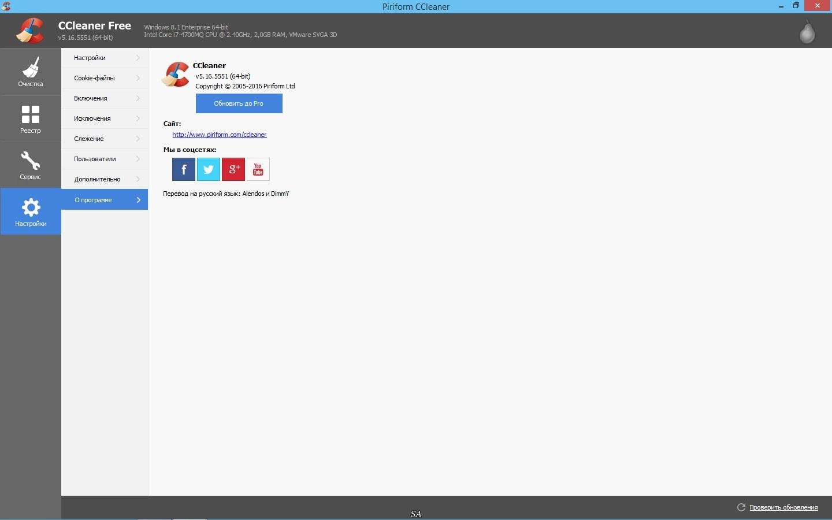This screenshot has width=832, height=520.
Task: Click the YouTube social icon
Action: (258, 169)
